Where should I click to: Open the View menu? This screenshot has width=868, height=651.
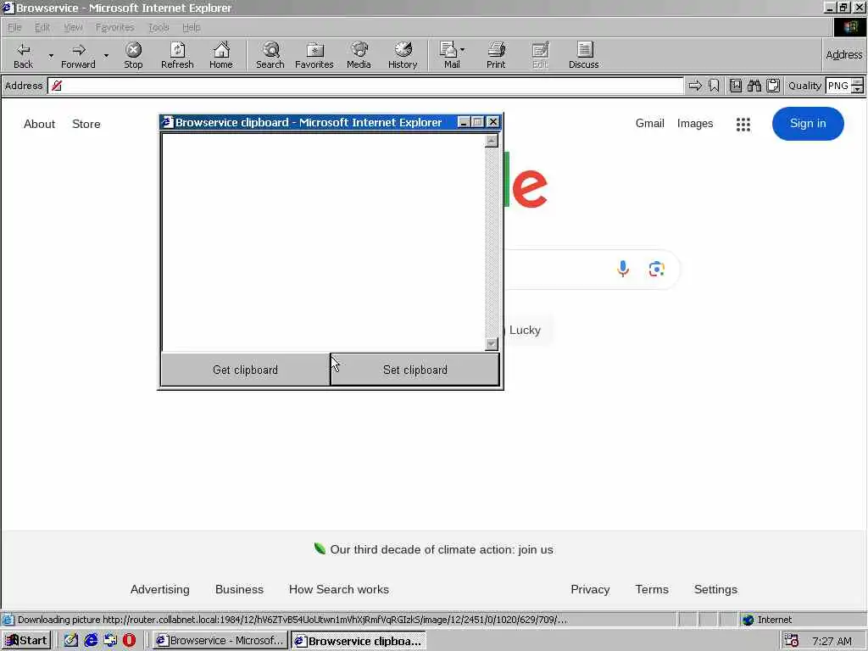[x=73, y=27]
